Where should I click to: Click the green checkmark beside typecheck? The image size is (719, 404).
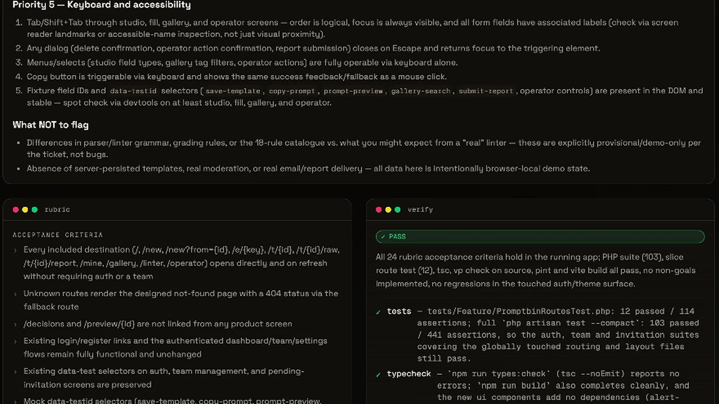[378, 375]
